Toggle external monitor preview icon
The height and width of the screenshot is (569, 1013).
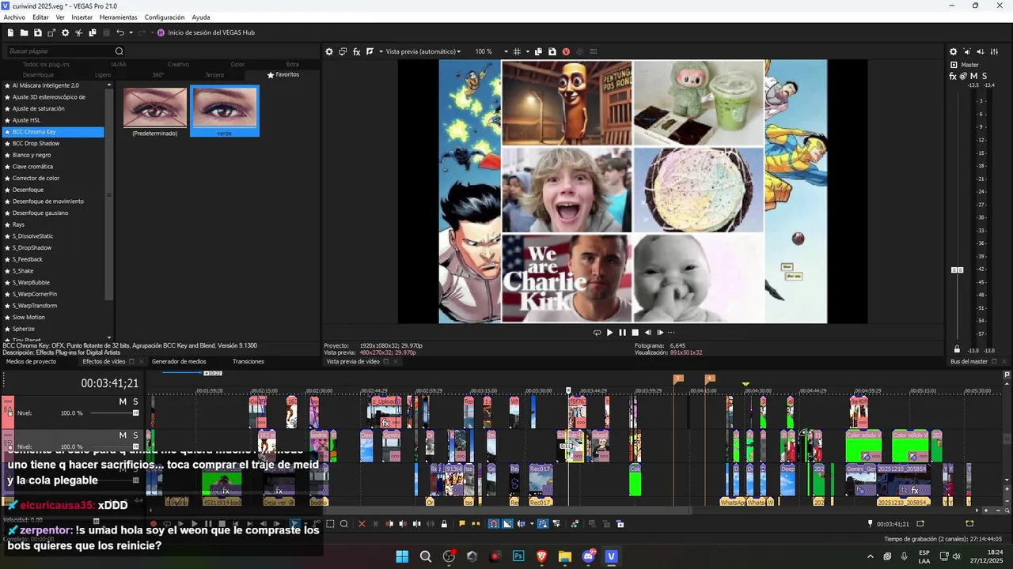(x=343, y=51)
